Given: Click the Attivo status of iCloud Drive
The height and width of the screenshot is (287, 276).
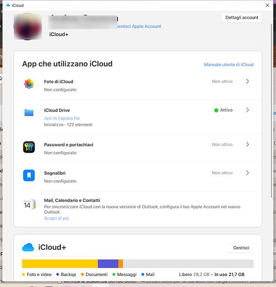Looking at the screenshot, I should (x=224, y=110).
